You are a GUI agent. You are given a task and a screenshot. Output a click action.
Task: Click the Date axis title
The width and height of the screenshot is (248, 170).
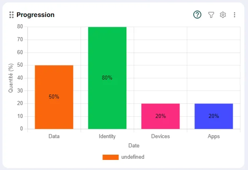(134, 145)
